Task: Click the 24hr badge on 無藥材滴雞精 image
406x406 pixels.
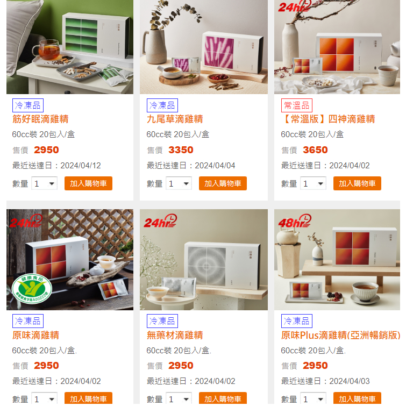Action: click(160, 221)
